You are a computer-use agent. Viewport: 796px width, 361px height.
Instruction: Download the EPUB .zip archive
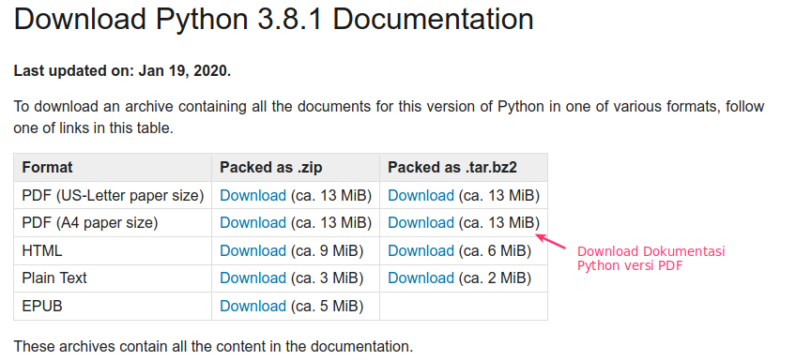[253, 306]
